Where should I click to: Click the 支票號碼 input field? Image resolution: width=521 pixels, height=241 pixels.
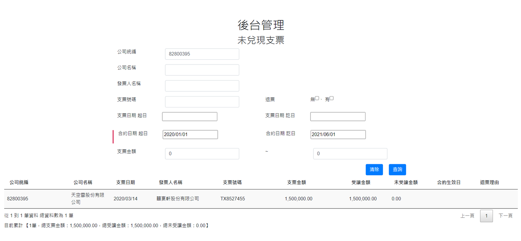(x=202, y=101)
